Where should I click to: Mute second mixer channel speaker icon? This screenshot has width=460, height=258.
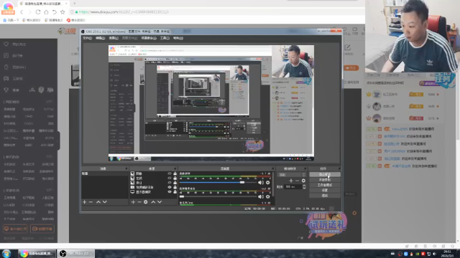260,197
